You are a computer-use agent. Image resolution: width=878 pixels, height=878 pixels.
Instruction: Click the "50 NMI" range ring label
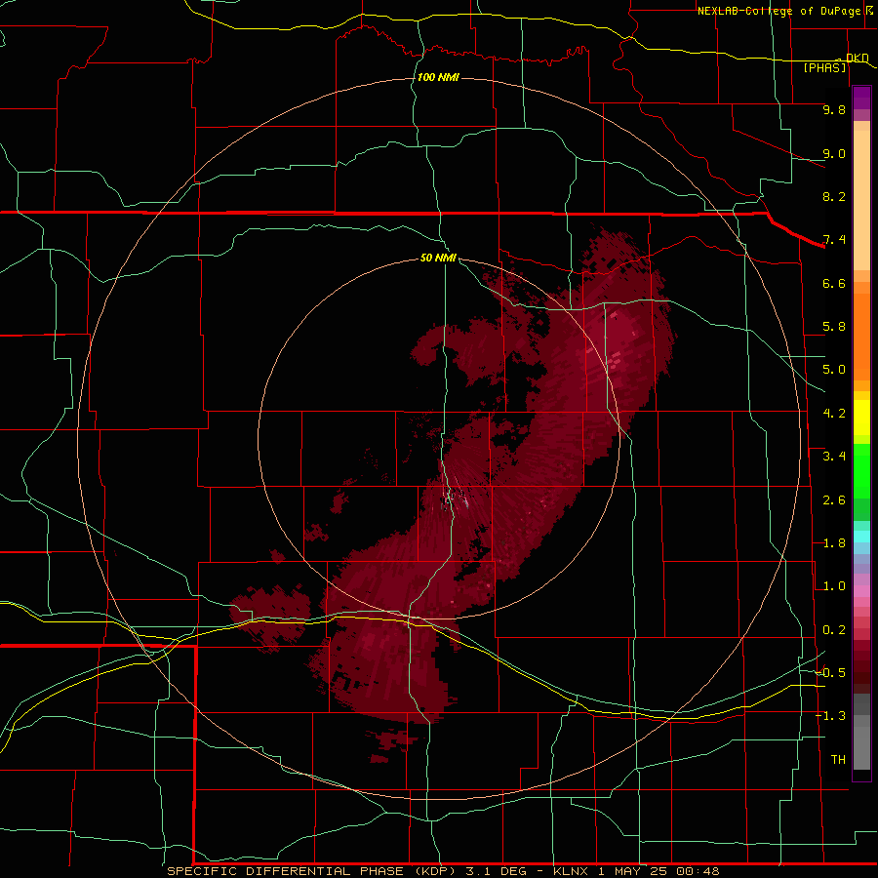[438, 258]
